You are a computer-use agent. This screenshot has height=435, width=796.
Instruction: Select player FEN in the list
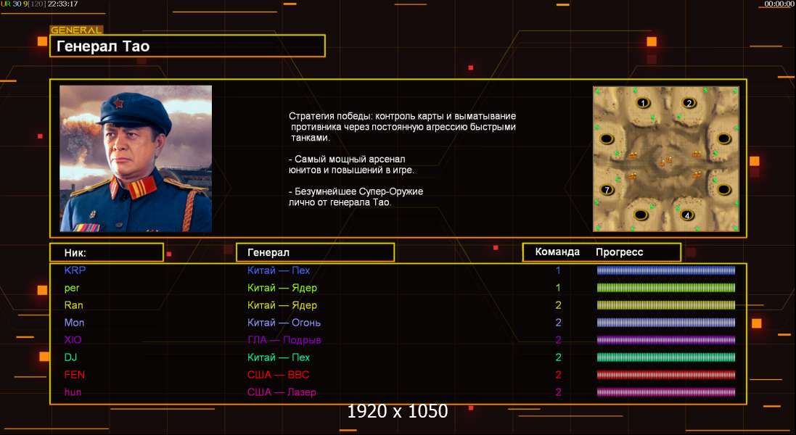tap(74, 375)
